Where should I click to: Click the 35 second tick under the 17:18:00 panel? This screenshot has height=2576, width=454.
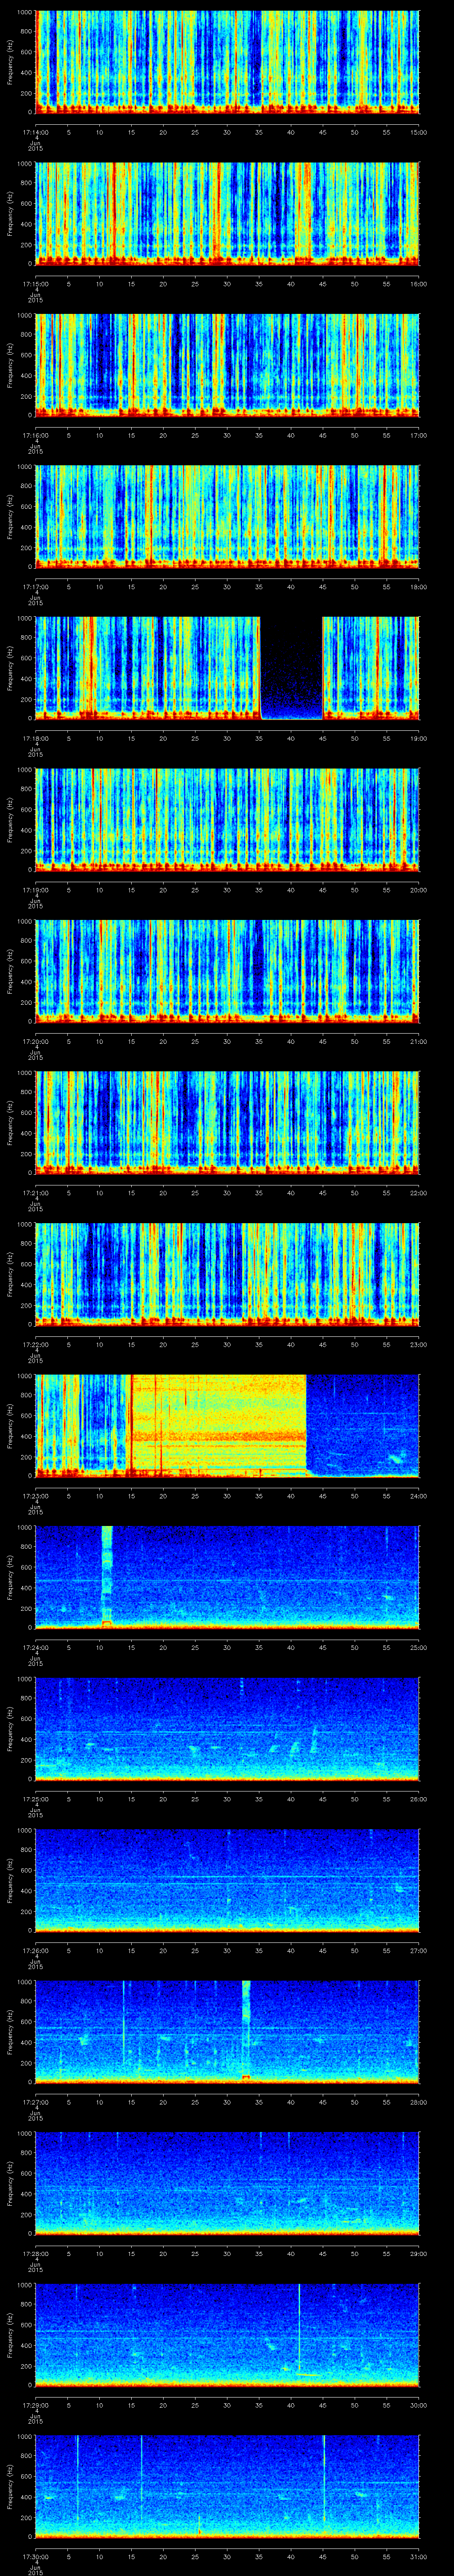(259, 738)
